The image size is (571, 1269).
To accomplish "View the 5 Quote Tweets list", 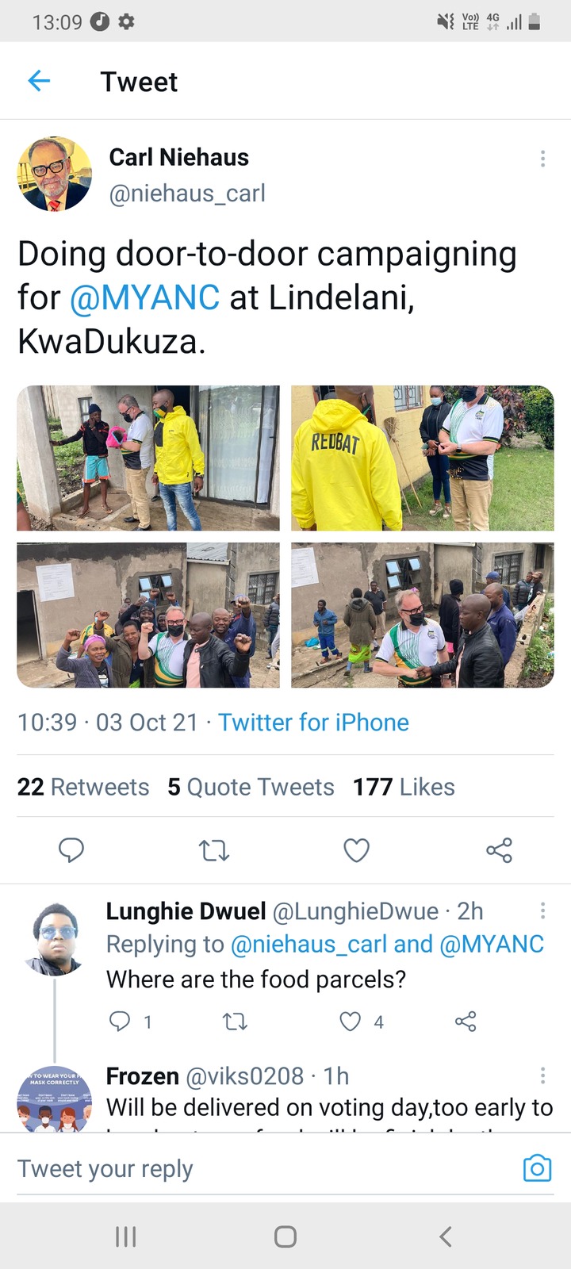I will 251,787.
